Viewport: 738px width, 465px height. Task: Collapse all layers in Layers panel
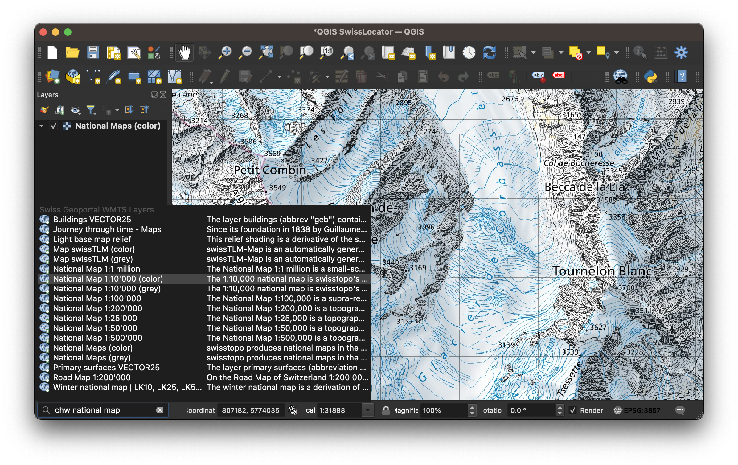[x=144, y=110]
